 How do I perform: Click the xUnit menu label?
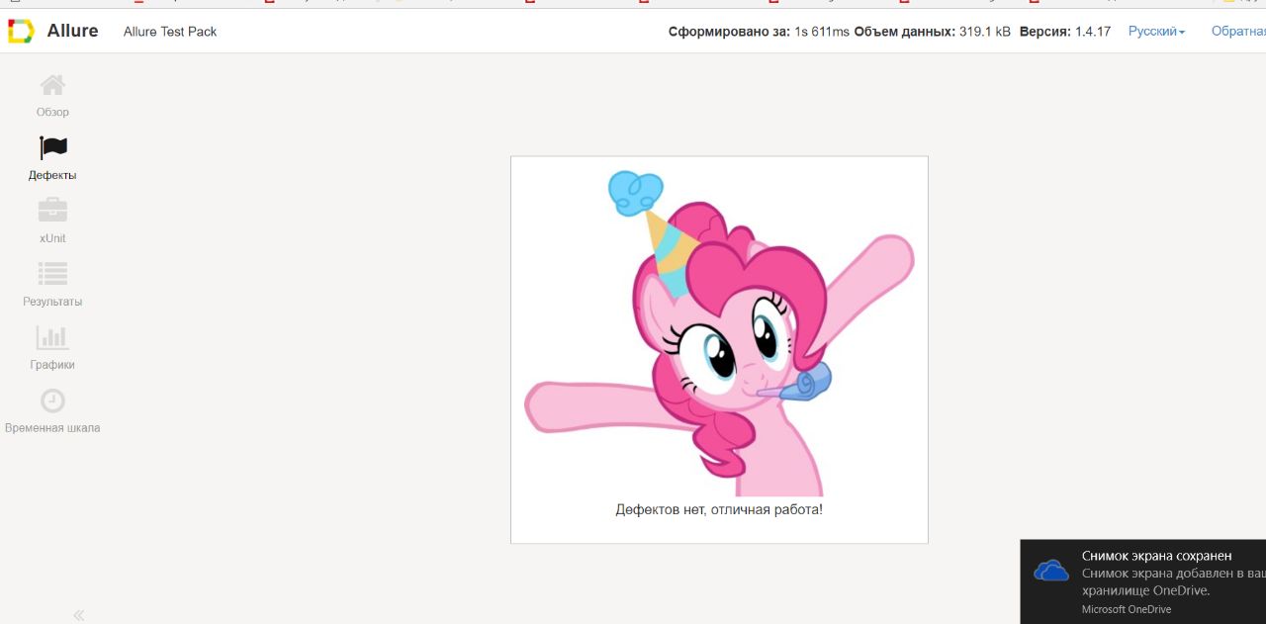click(x=52, y=238)
